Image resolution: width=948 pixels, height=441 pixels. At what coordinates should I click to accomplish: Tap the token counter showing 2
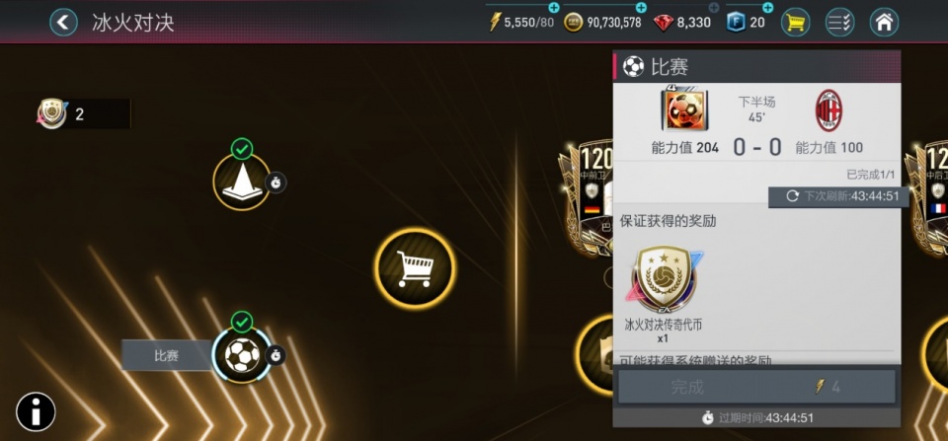(83, 113)
